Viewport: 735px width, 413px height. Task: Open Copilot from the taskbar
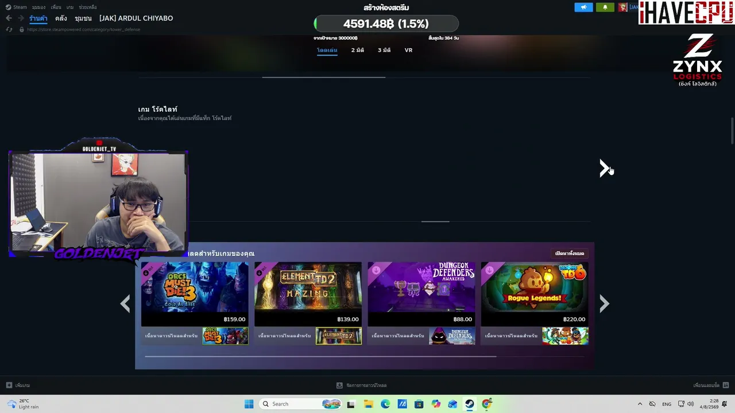[436, 404]
